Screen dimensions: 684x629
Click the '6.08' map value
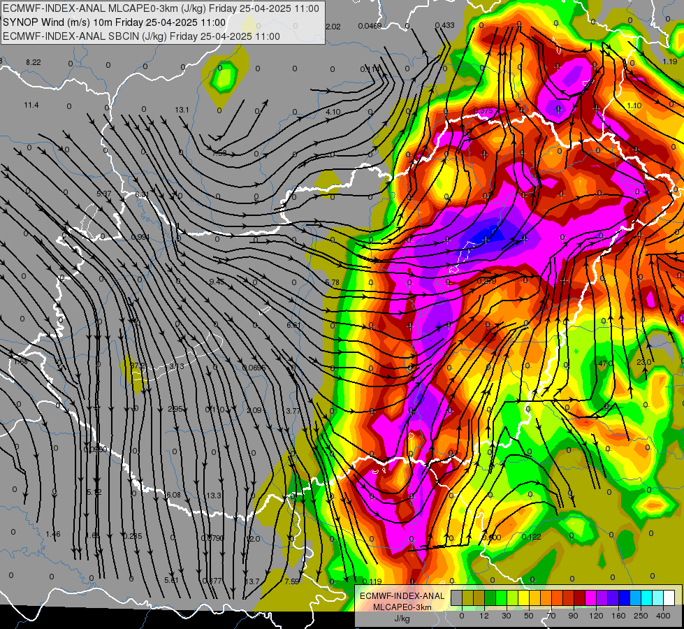173,495
